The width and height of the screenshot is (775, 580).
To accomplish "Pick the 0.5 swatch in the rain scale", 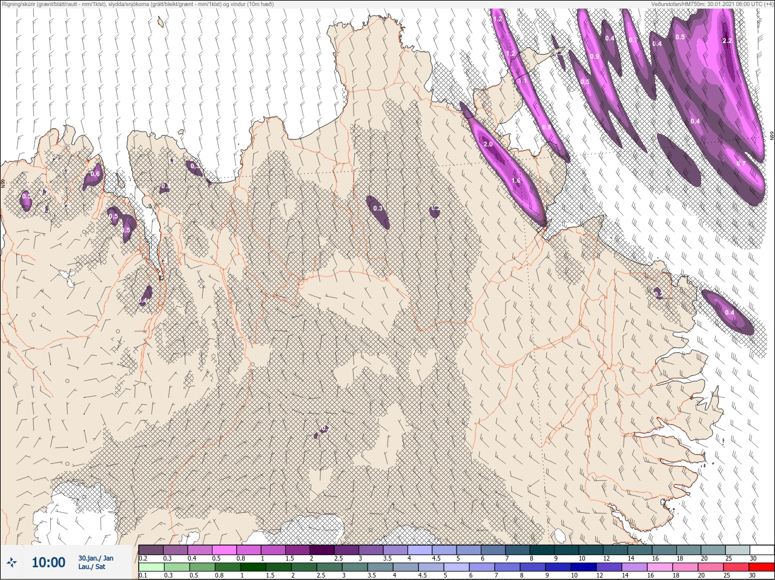I will point(202,567).
